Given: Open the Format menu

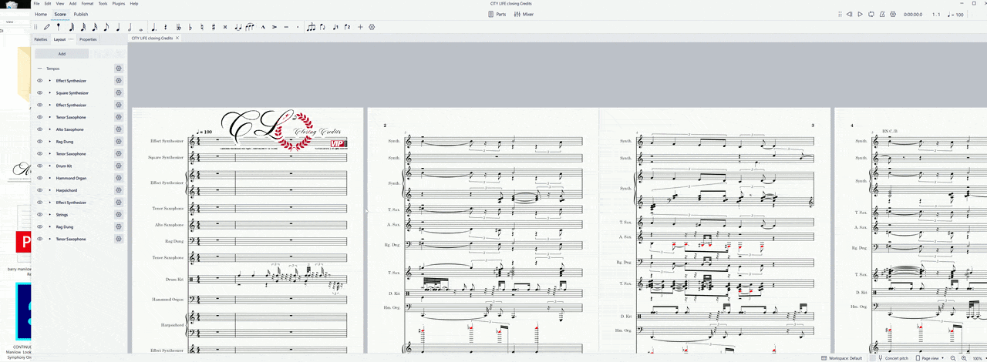Looking at the screenshot, I should [87, 3].
